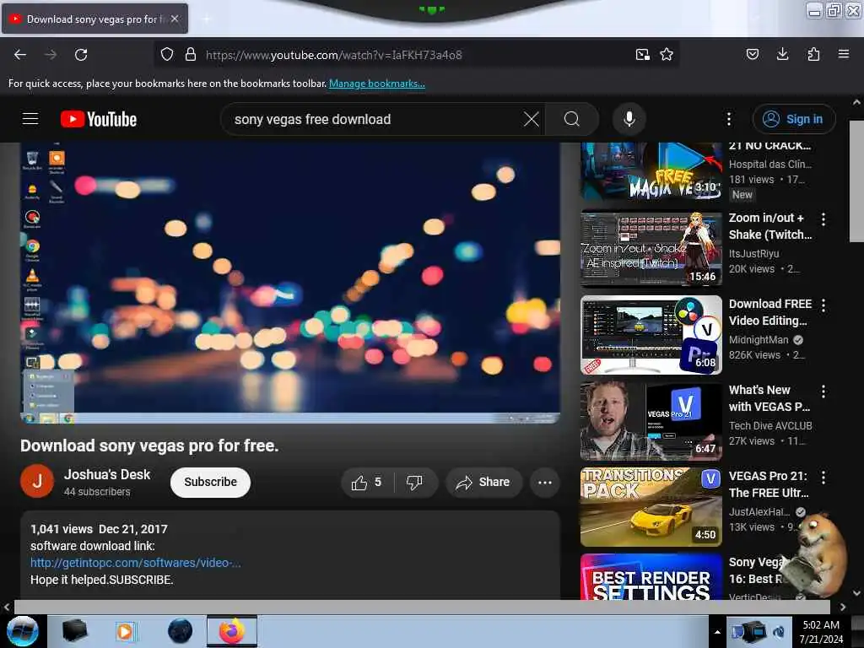Click the ItsJustRiyu channel name

pyautogui.click(x=753, y=253)
